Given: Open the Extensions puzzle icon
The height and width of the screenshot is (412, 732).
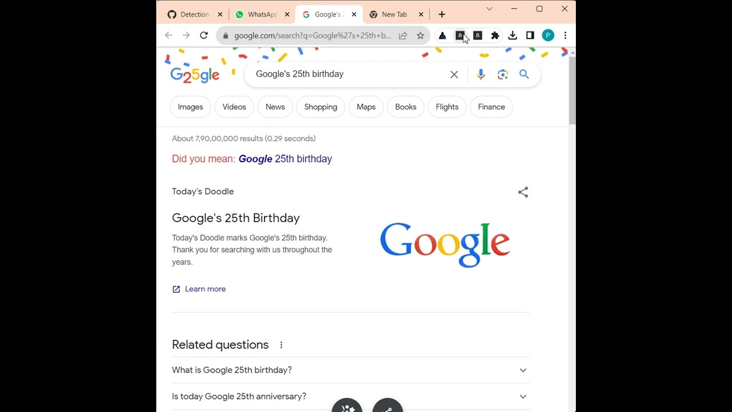Looking at the screenshot, I should [495, 35].
